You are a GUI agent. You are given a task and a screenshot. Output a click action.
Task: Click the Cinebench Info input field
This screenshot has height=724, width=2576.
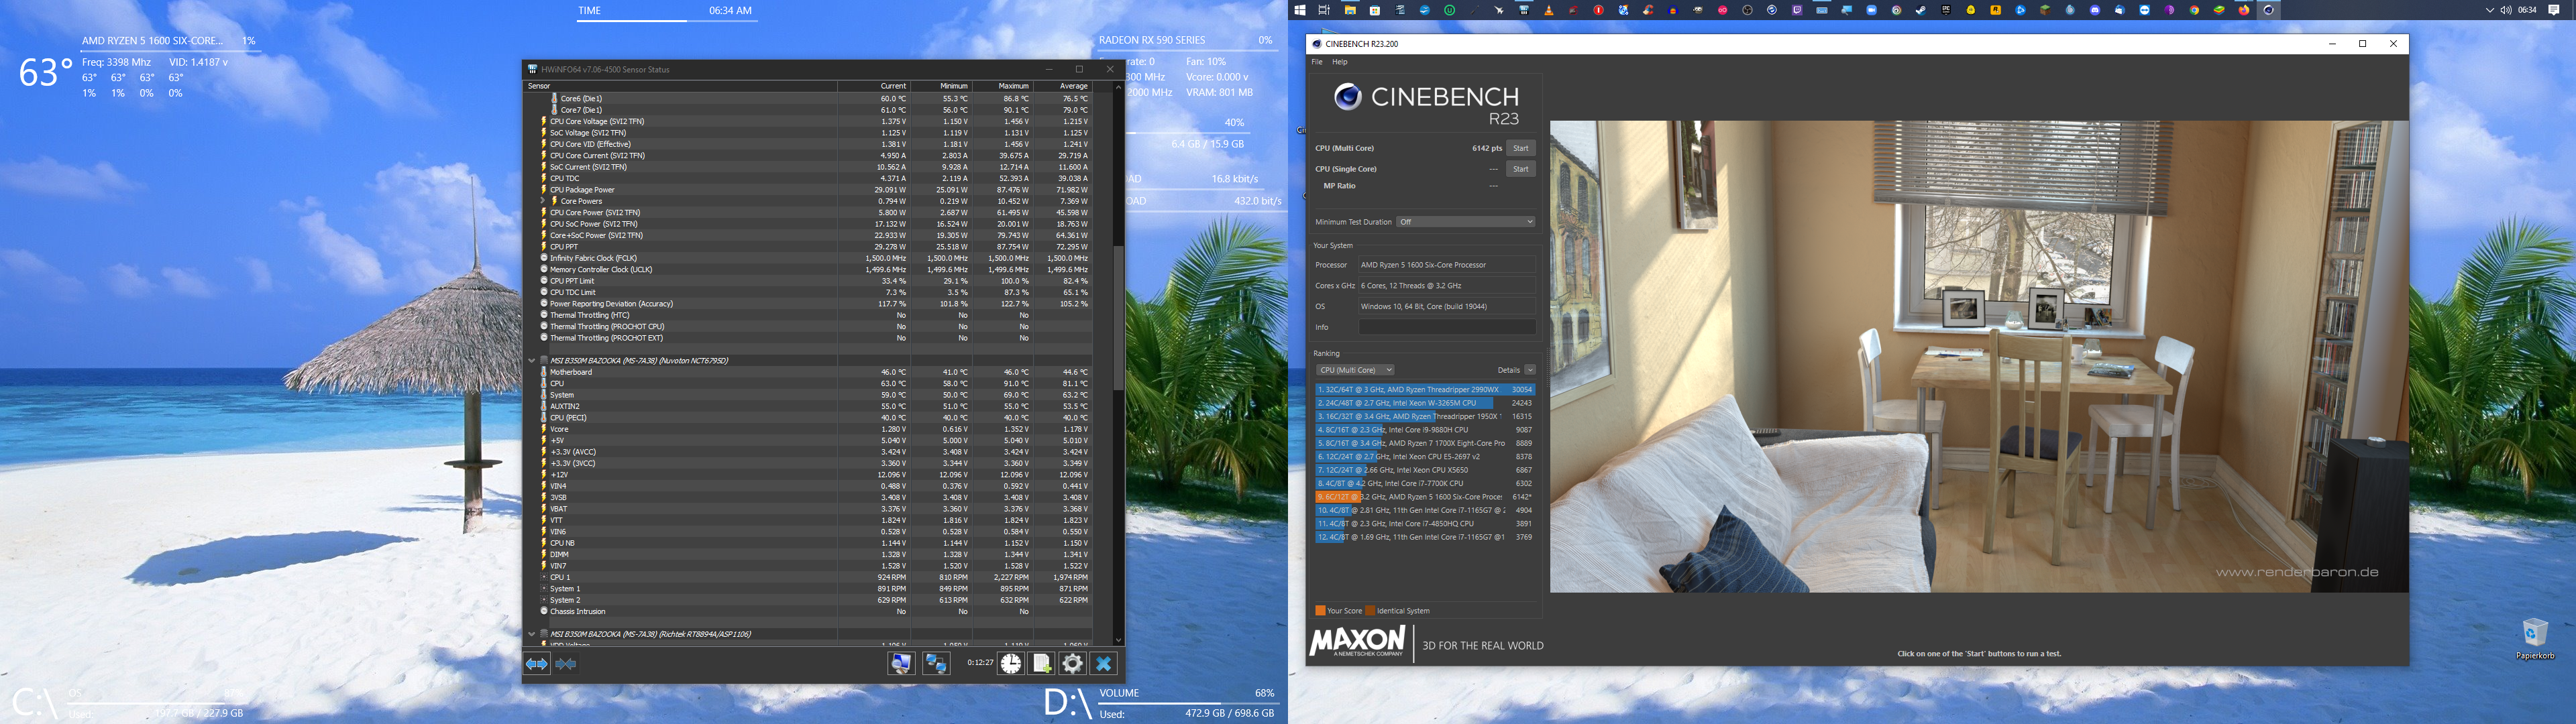[1446, 327]
